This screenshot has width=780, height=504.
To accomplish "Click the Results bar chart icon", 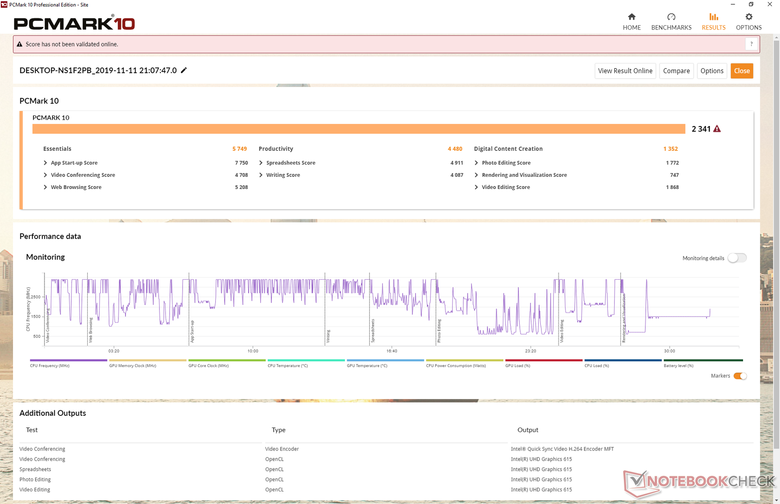I will [714, 17].
